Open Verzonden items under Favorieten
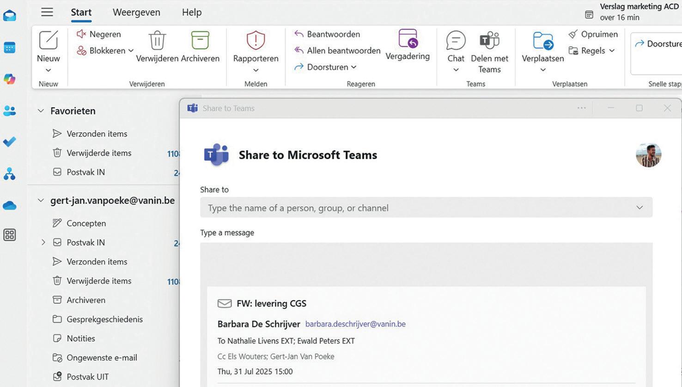This screenshot has width=682, height=387. tap(97, 134)
